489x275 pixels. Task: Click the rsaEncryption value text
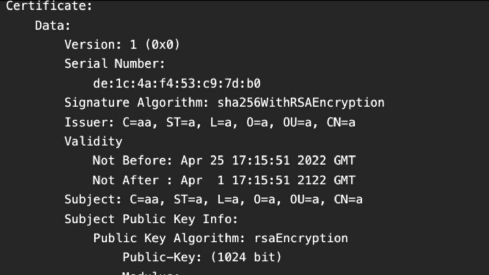301,238
